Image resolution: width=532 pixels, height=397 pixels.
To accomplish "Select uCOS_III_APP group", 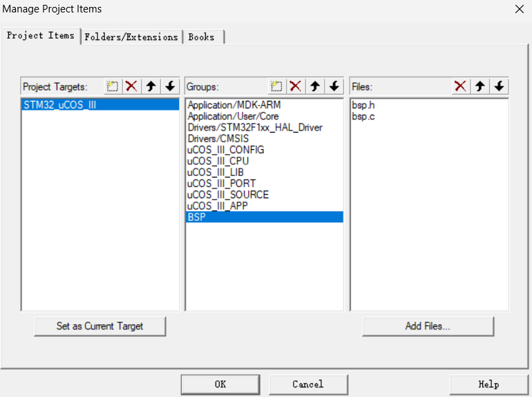I will tap(265, 206).
